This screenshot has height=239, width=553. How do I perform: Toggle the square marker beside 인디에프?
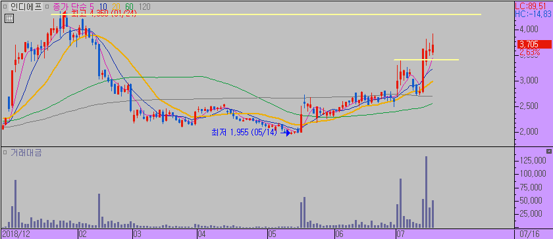[x=5, y=7]
